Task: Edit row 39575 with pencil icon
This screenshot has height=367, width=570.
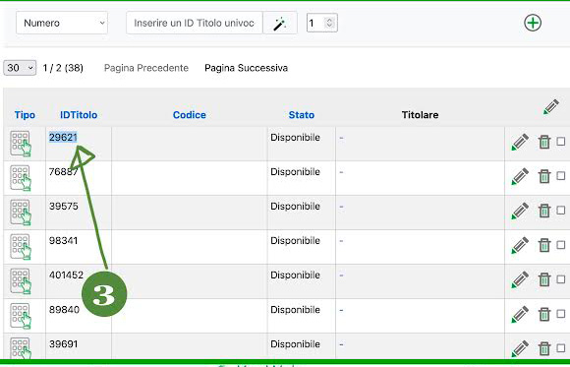Action: coord(520,211)
